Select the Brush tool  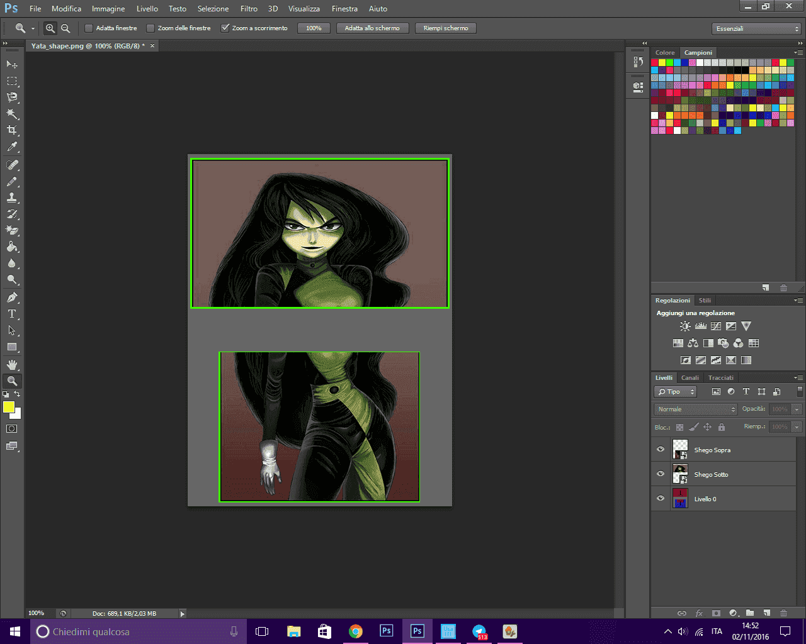[12, 181]
